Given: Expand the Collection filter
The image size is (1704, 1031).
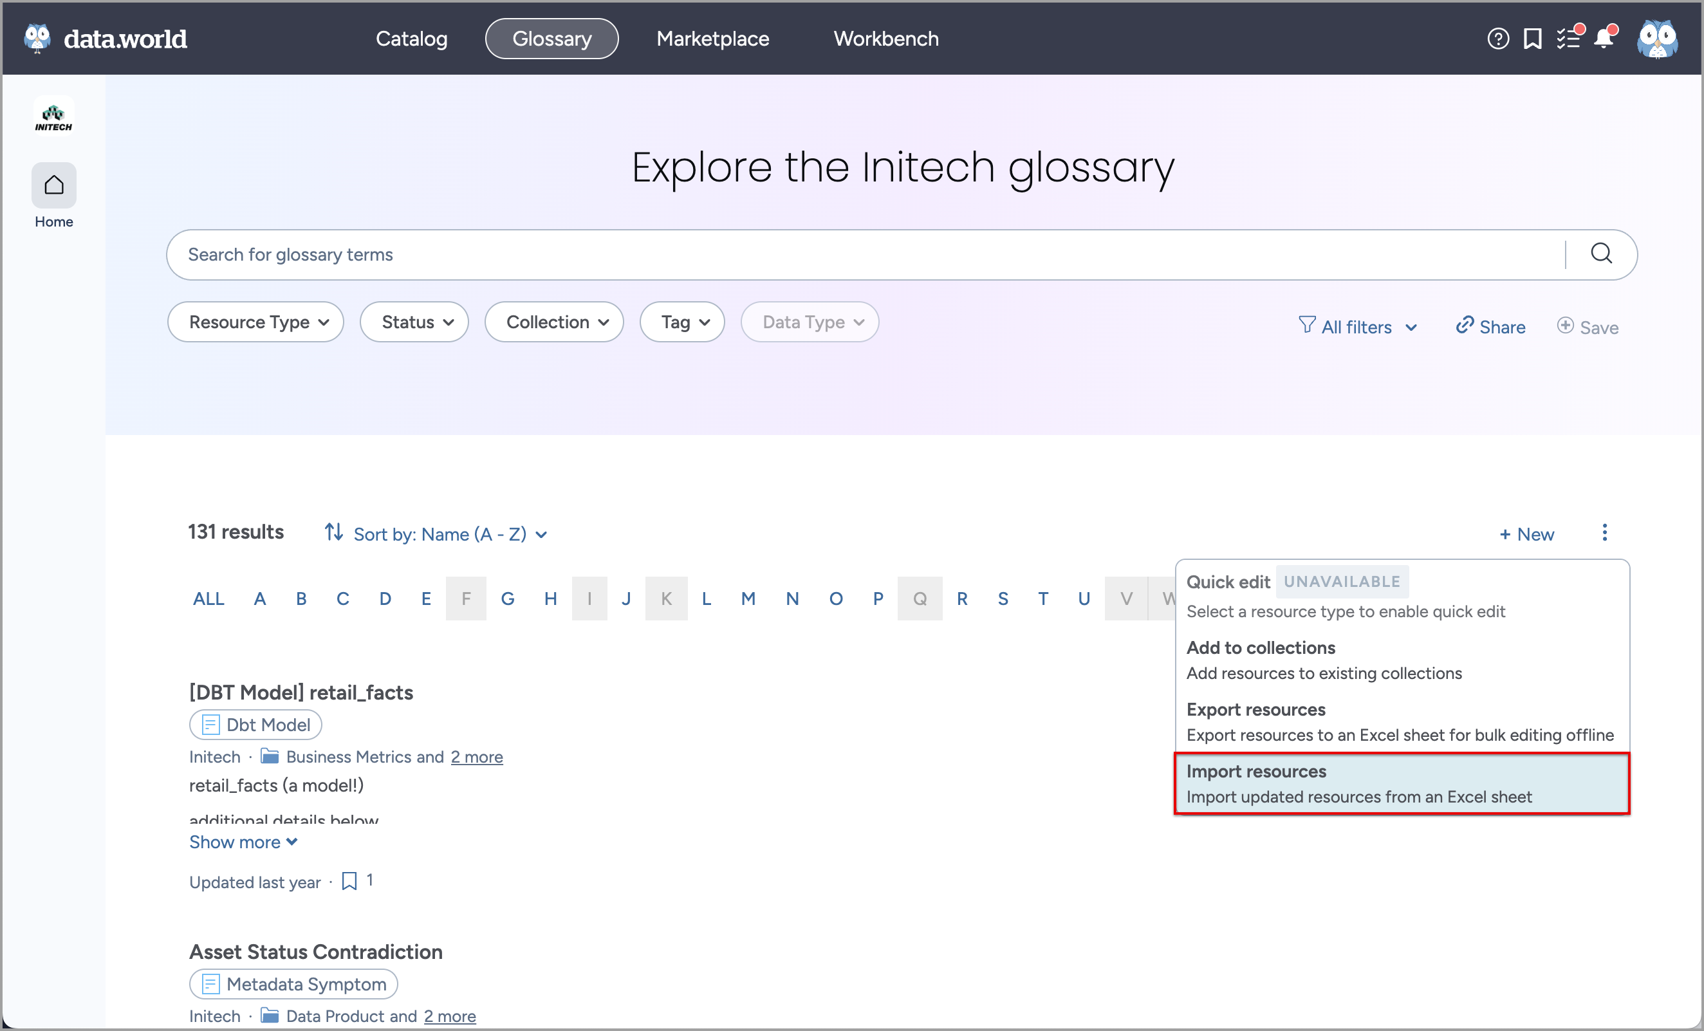Looking at the screenshot, I should point(553,322).
